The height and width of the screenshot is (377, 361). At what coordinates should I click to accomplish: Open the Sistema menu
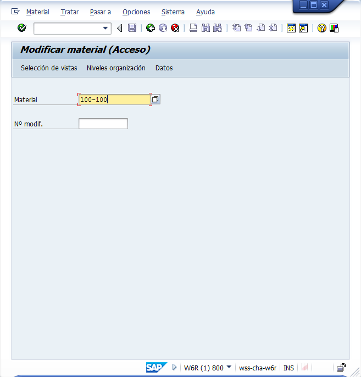(x=173, y=12)
